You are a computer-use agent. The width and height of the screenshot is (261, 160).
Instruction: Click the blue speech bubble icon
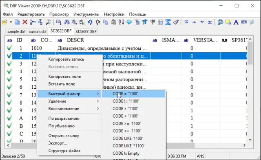click(129, 22)
